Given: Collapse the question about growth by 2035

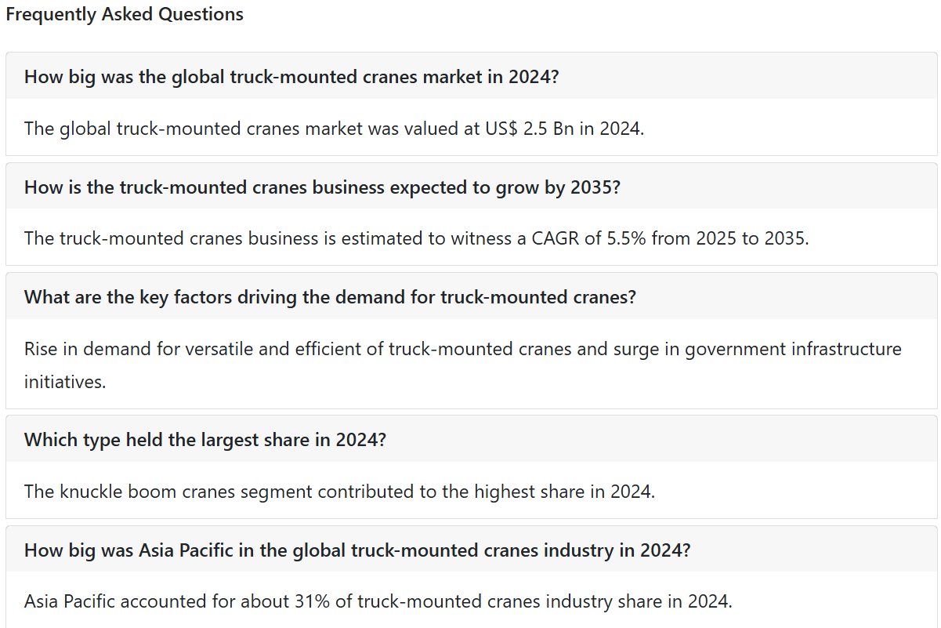Looking at the screenshot, I should pos(471,187).
